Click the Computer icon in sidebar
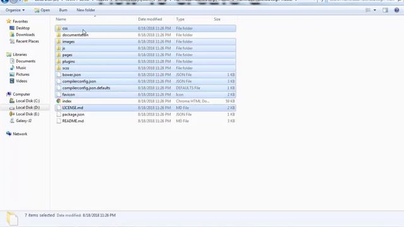This screenshot has height=227, width=404. tap(9, 94)
